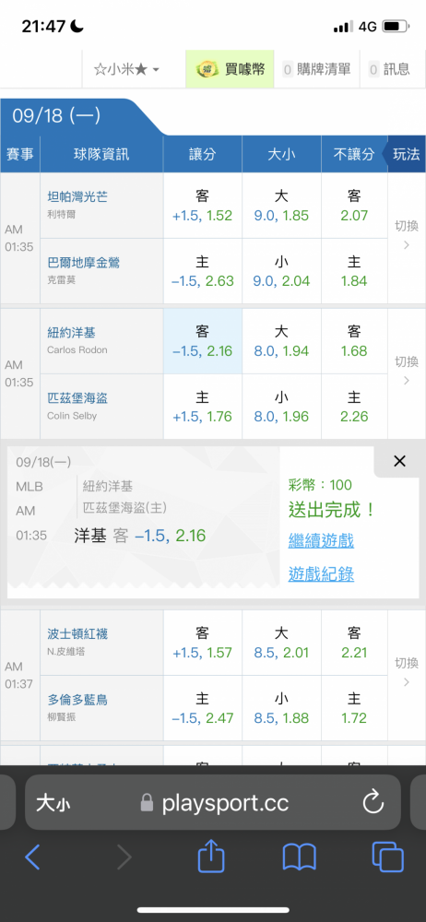This screenshot has height=922, width=426.
Task: Open the 購牌清單 tab
Action: coord(317,69)
